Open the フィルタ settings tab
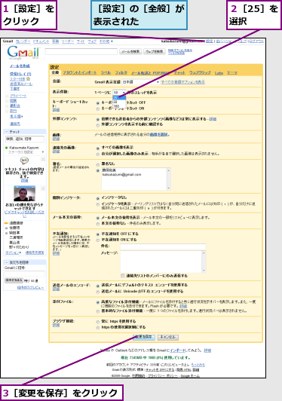This screenshot has width=282, height=401. [x=121, y=73]
